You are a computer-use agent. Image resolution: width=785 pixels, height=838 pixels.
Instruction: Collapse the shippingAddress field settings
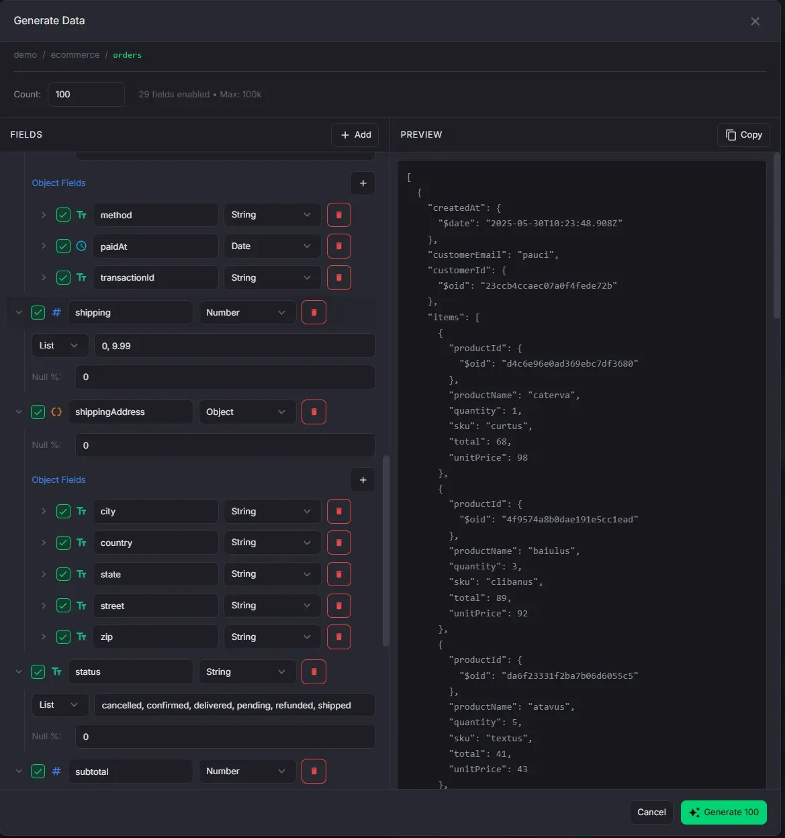19,412
